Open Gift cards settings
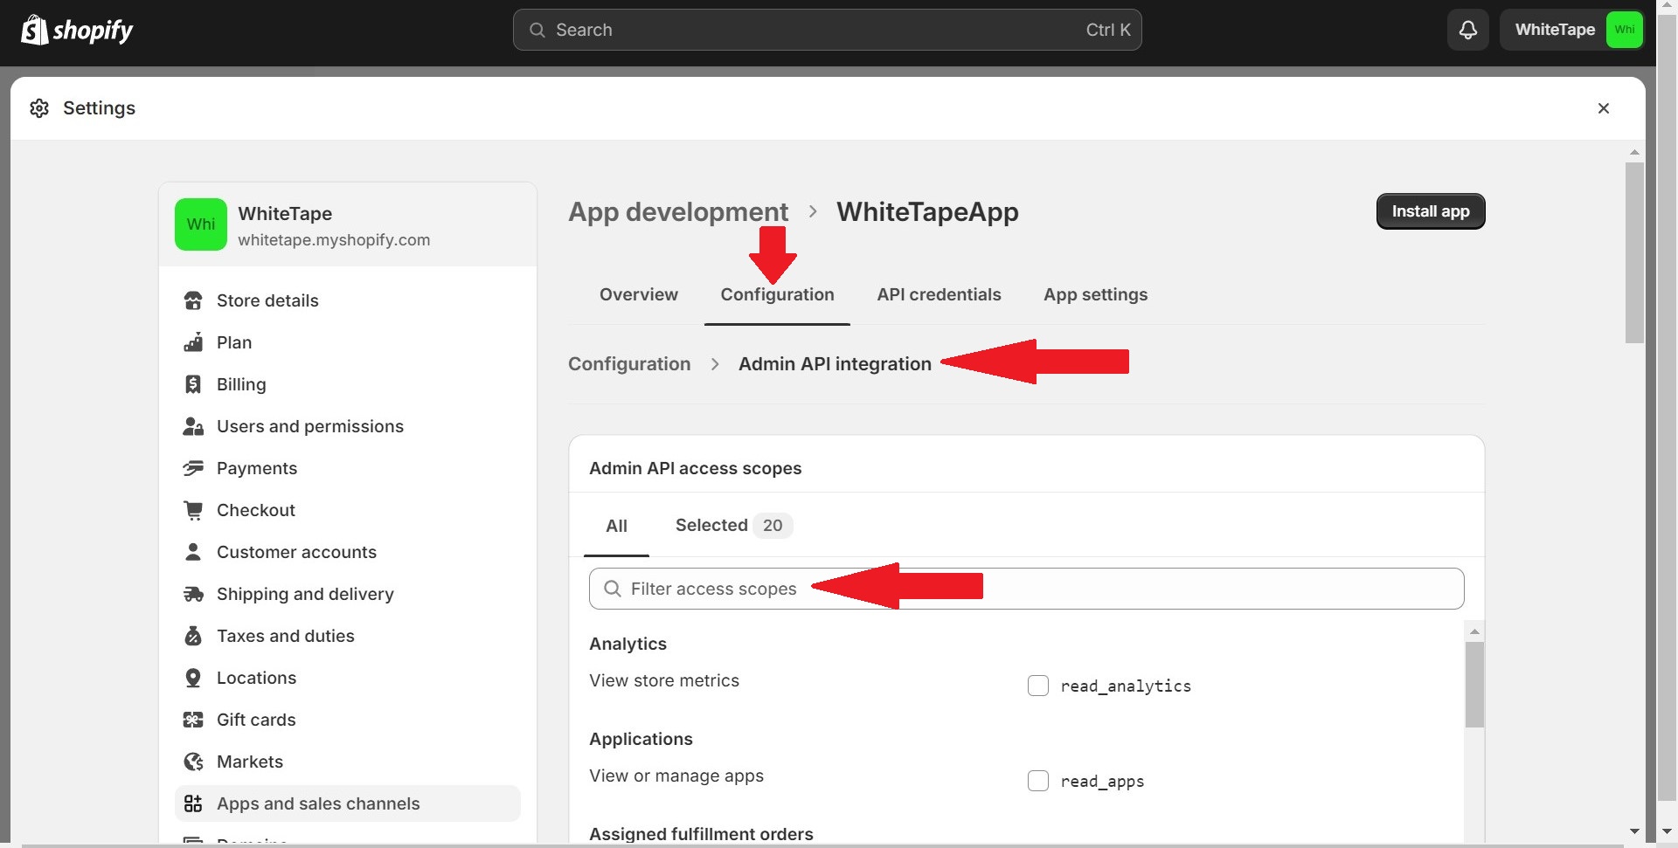 coord(348,720)
